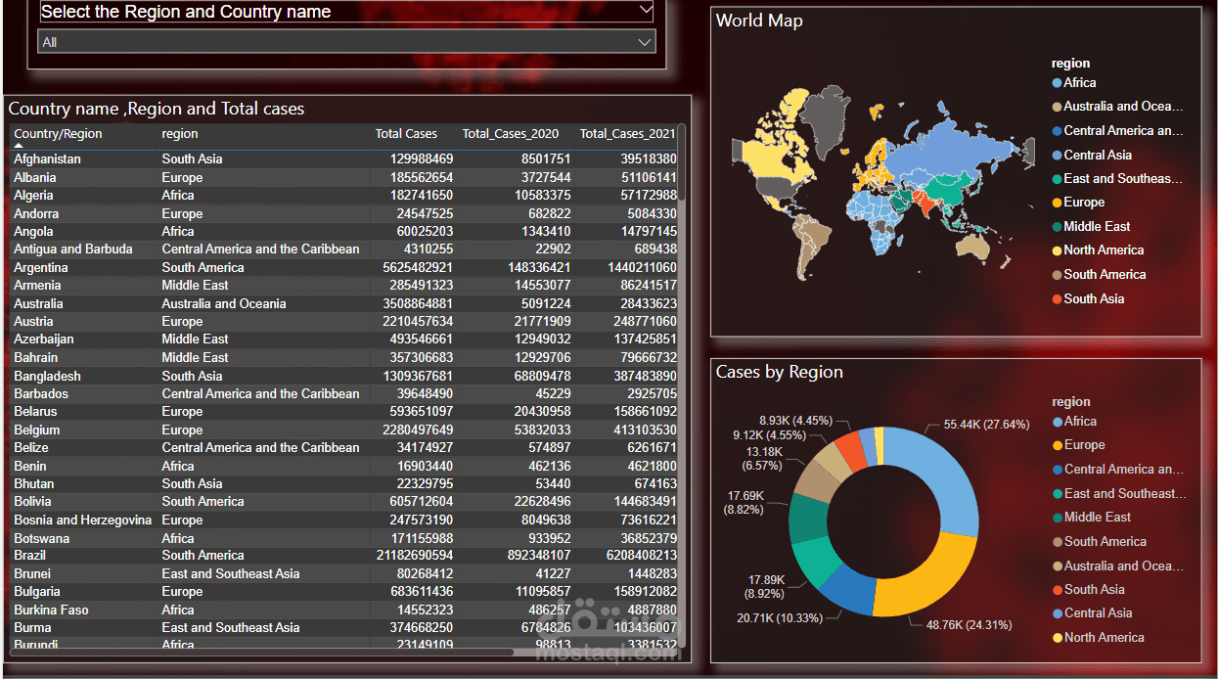Select Australia and Oceania in World Map legend
Image resolution: width=1218 pixels, height=679 pixels.
point(1117,107)
